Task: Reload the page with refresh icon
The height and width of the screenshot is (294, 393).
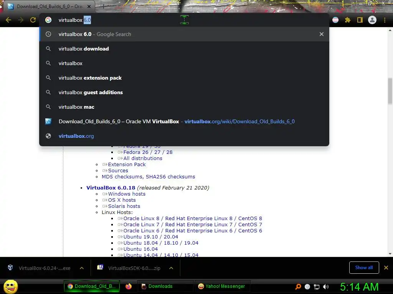Action: click(x=33, y=20)
